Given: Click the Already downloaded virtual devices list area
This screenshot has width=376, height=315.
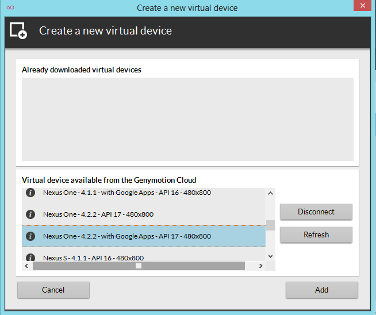Looking at the screenshot, I should point(187,119).
